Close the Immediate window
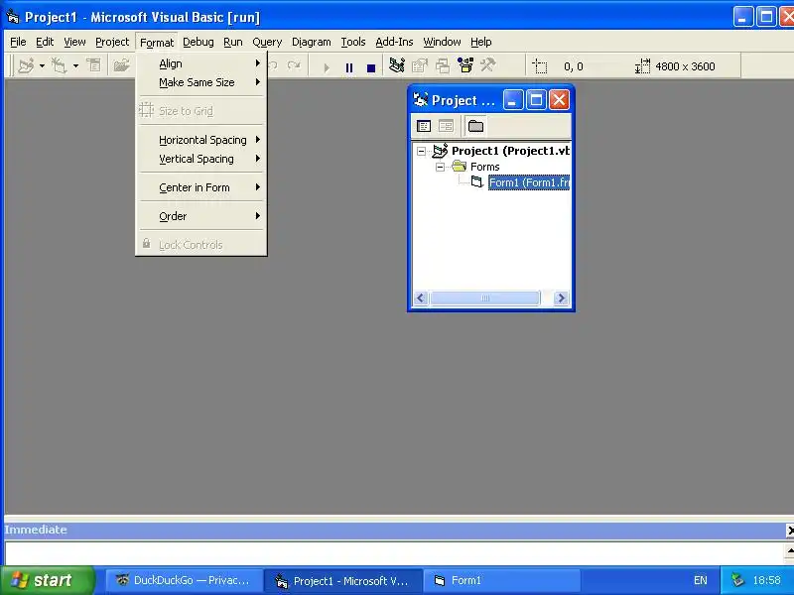The height and width of the screenshot is (595, 794). pyautogui.click(x=789, y=530)
